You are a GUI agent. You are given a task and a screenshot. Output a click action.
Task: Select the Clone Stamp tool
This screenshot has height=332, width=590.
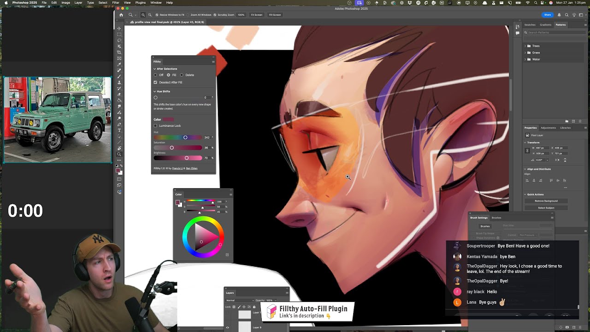119,82
